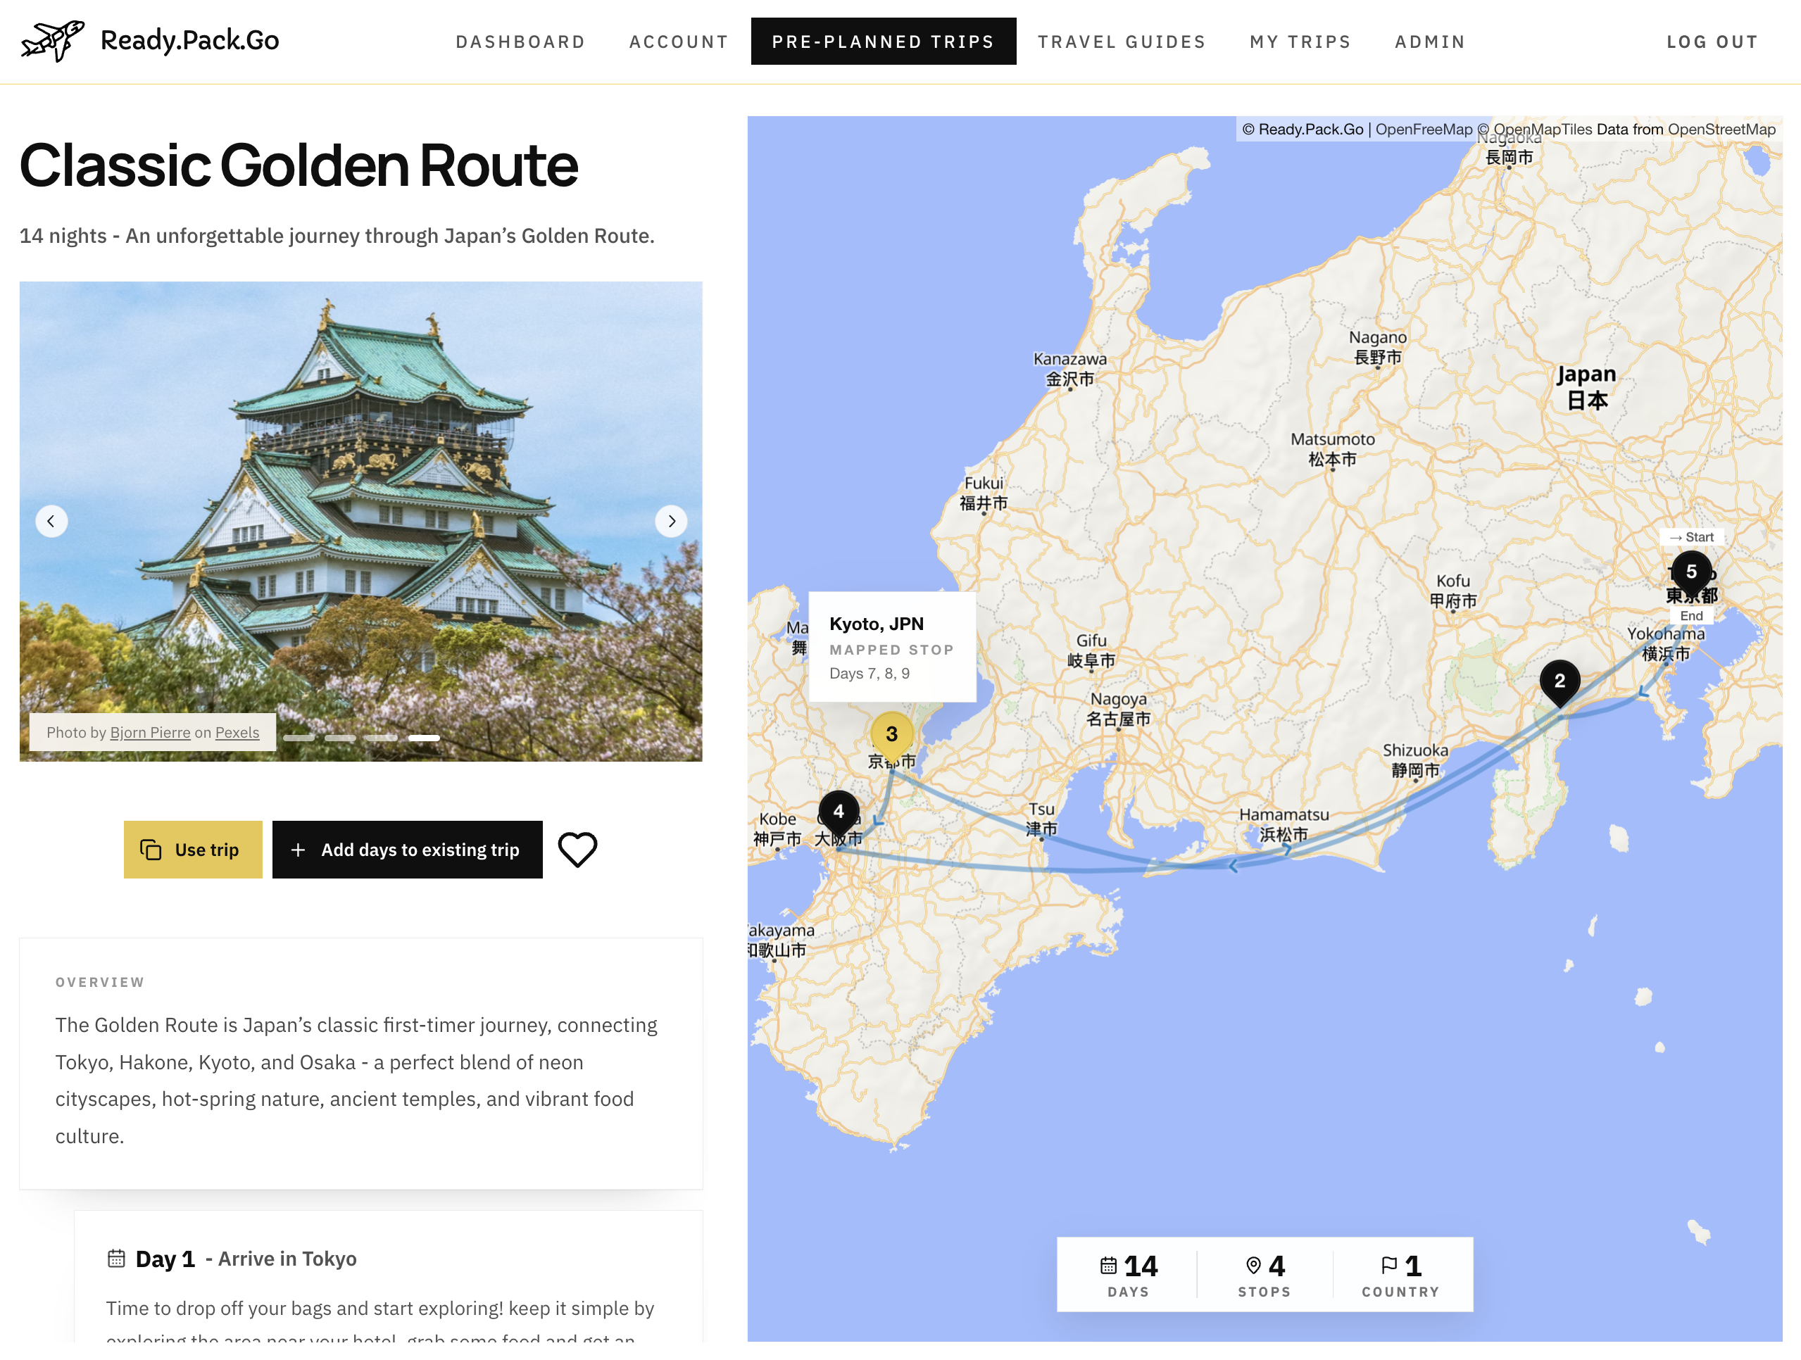Click the Use trip button
The image size is (1801, 1360).
[193, 850]
